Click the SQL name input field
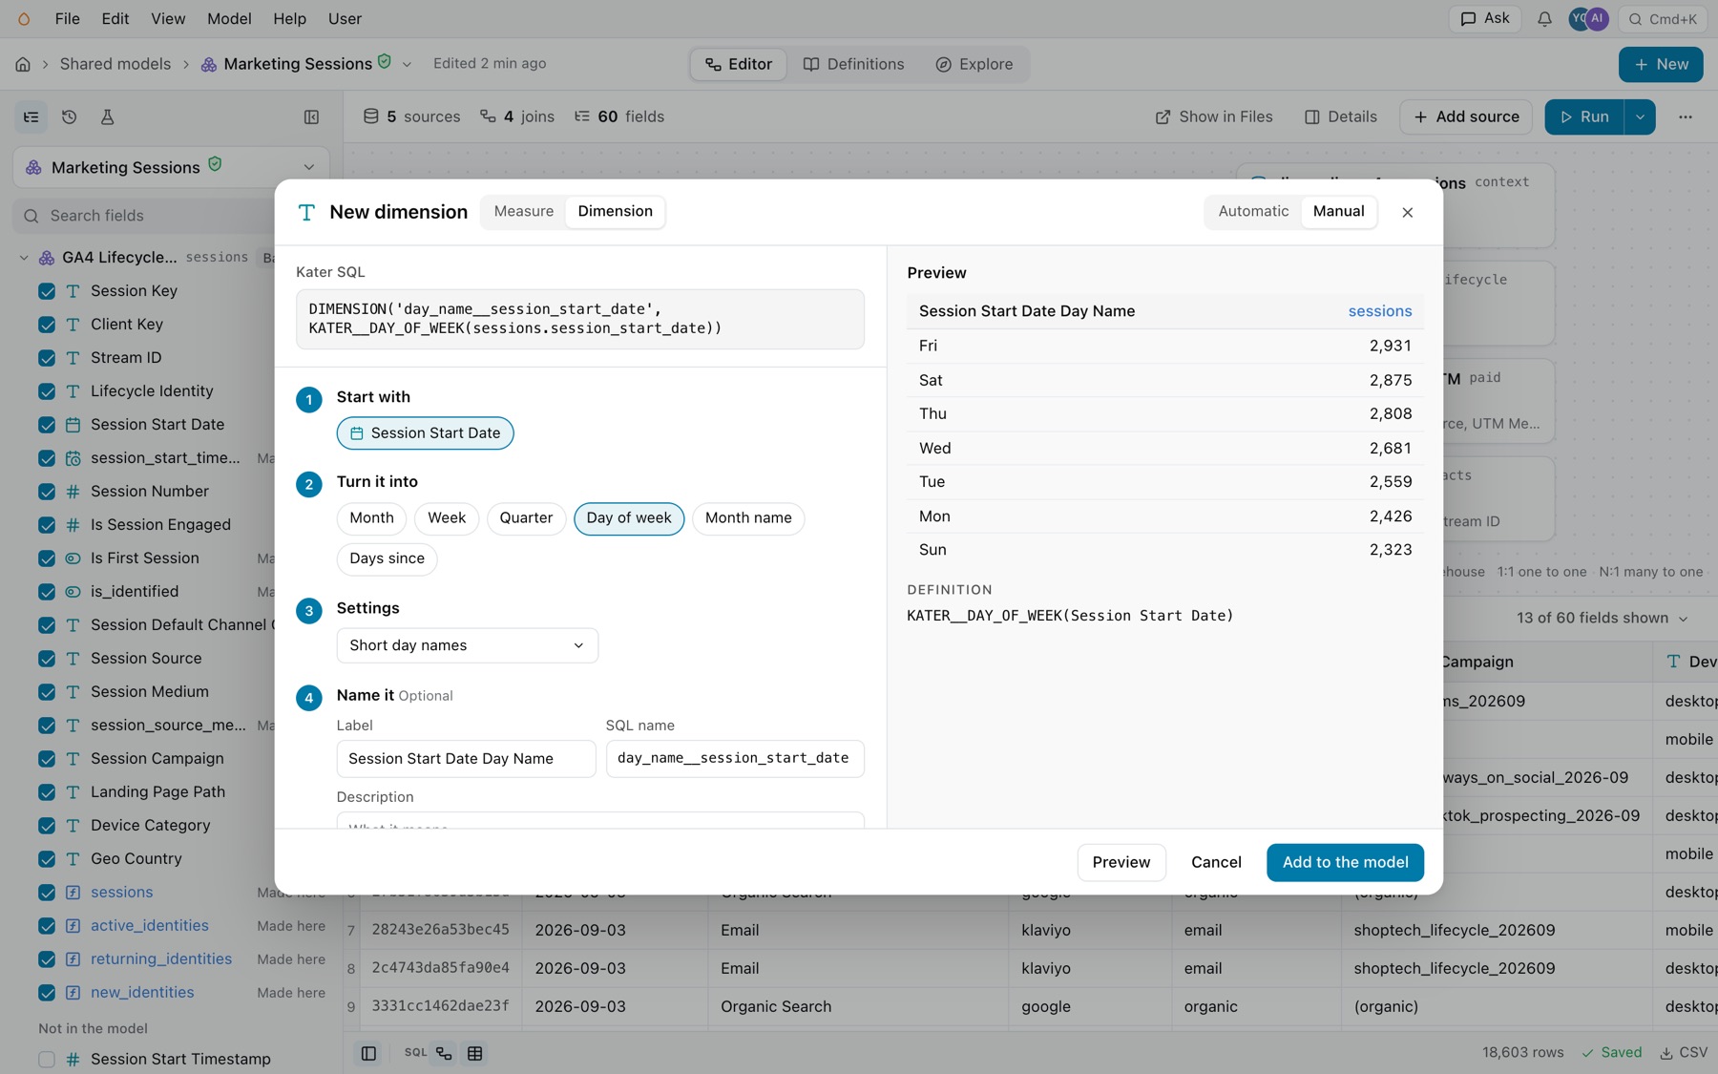Image resolution: width=1718 pixels, height=1074 pixels. pos(735,759)
